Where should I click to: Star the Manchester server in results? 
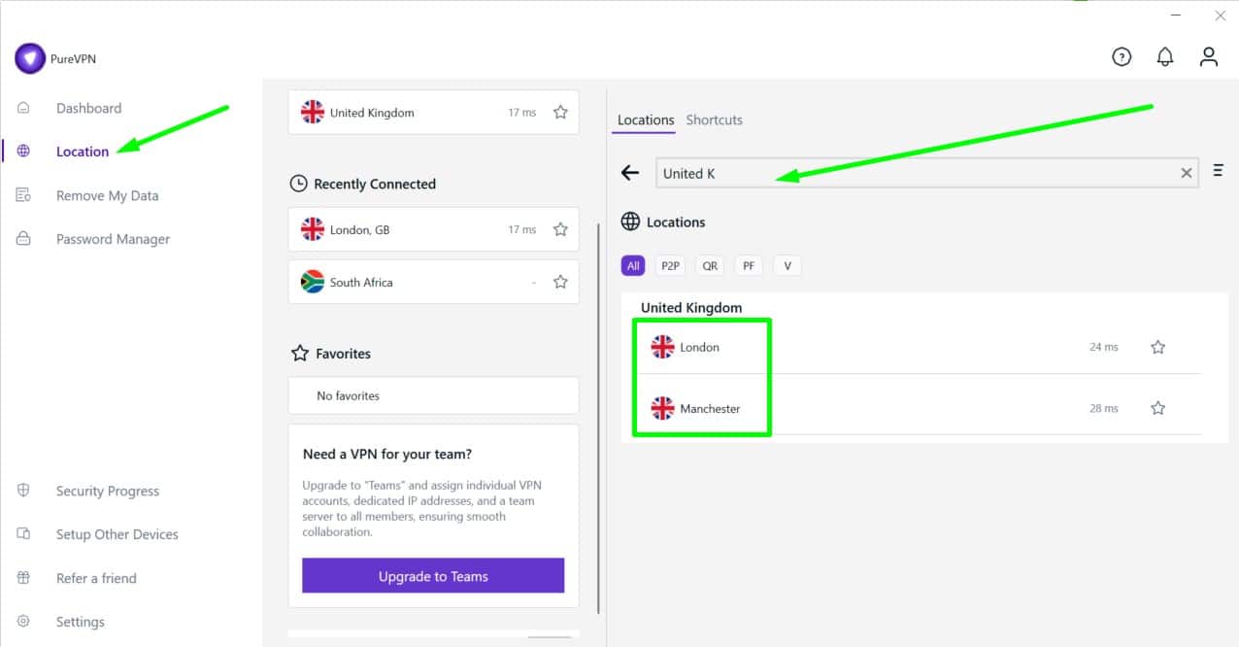1157,409
